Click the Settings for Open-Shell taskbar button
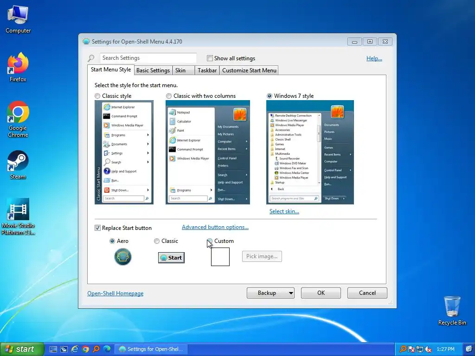The width and height of the screenshot is (475, 356). point(152,349)
